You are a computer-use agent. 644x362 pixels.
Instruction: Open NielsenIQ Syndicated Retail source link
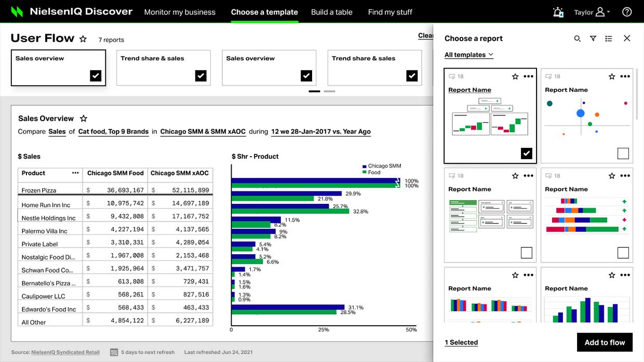(x=65, y=352)
